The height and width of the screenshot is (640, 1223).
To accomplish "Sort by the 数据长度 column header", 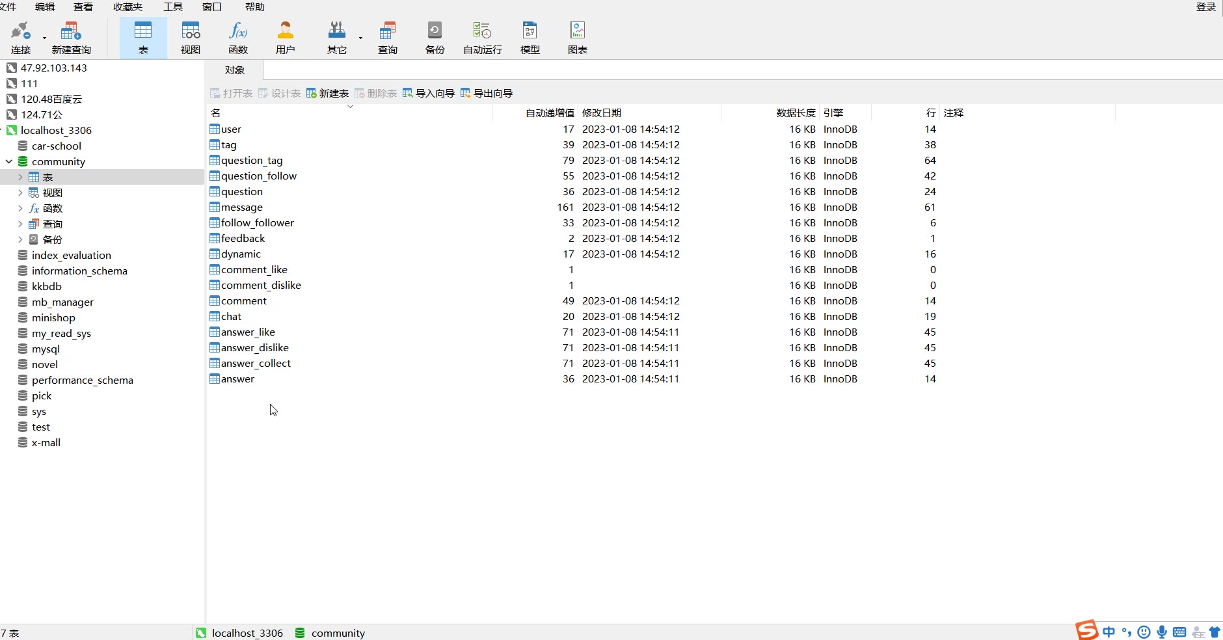I will 770,113.
